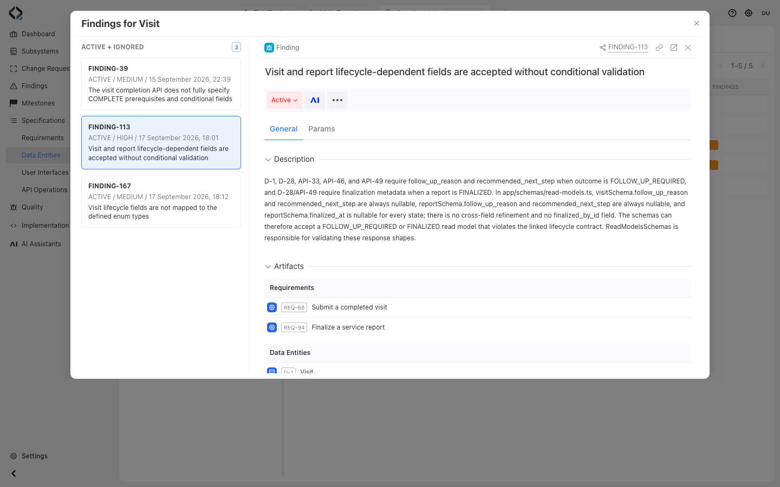Viewport: 780px width, 487px height.
Task: Open the three-dots more actions menu
Action: click(x=337, y=100)
